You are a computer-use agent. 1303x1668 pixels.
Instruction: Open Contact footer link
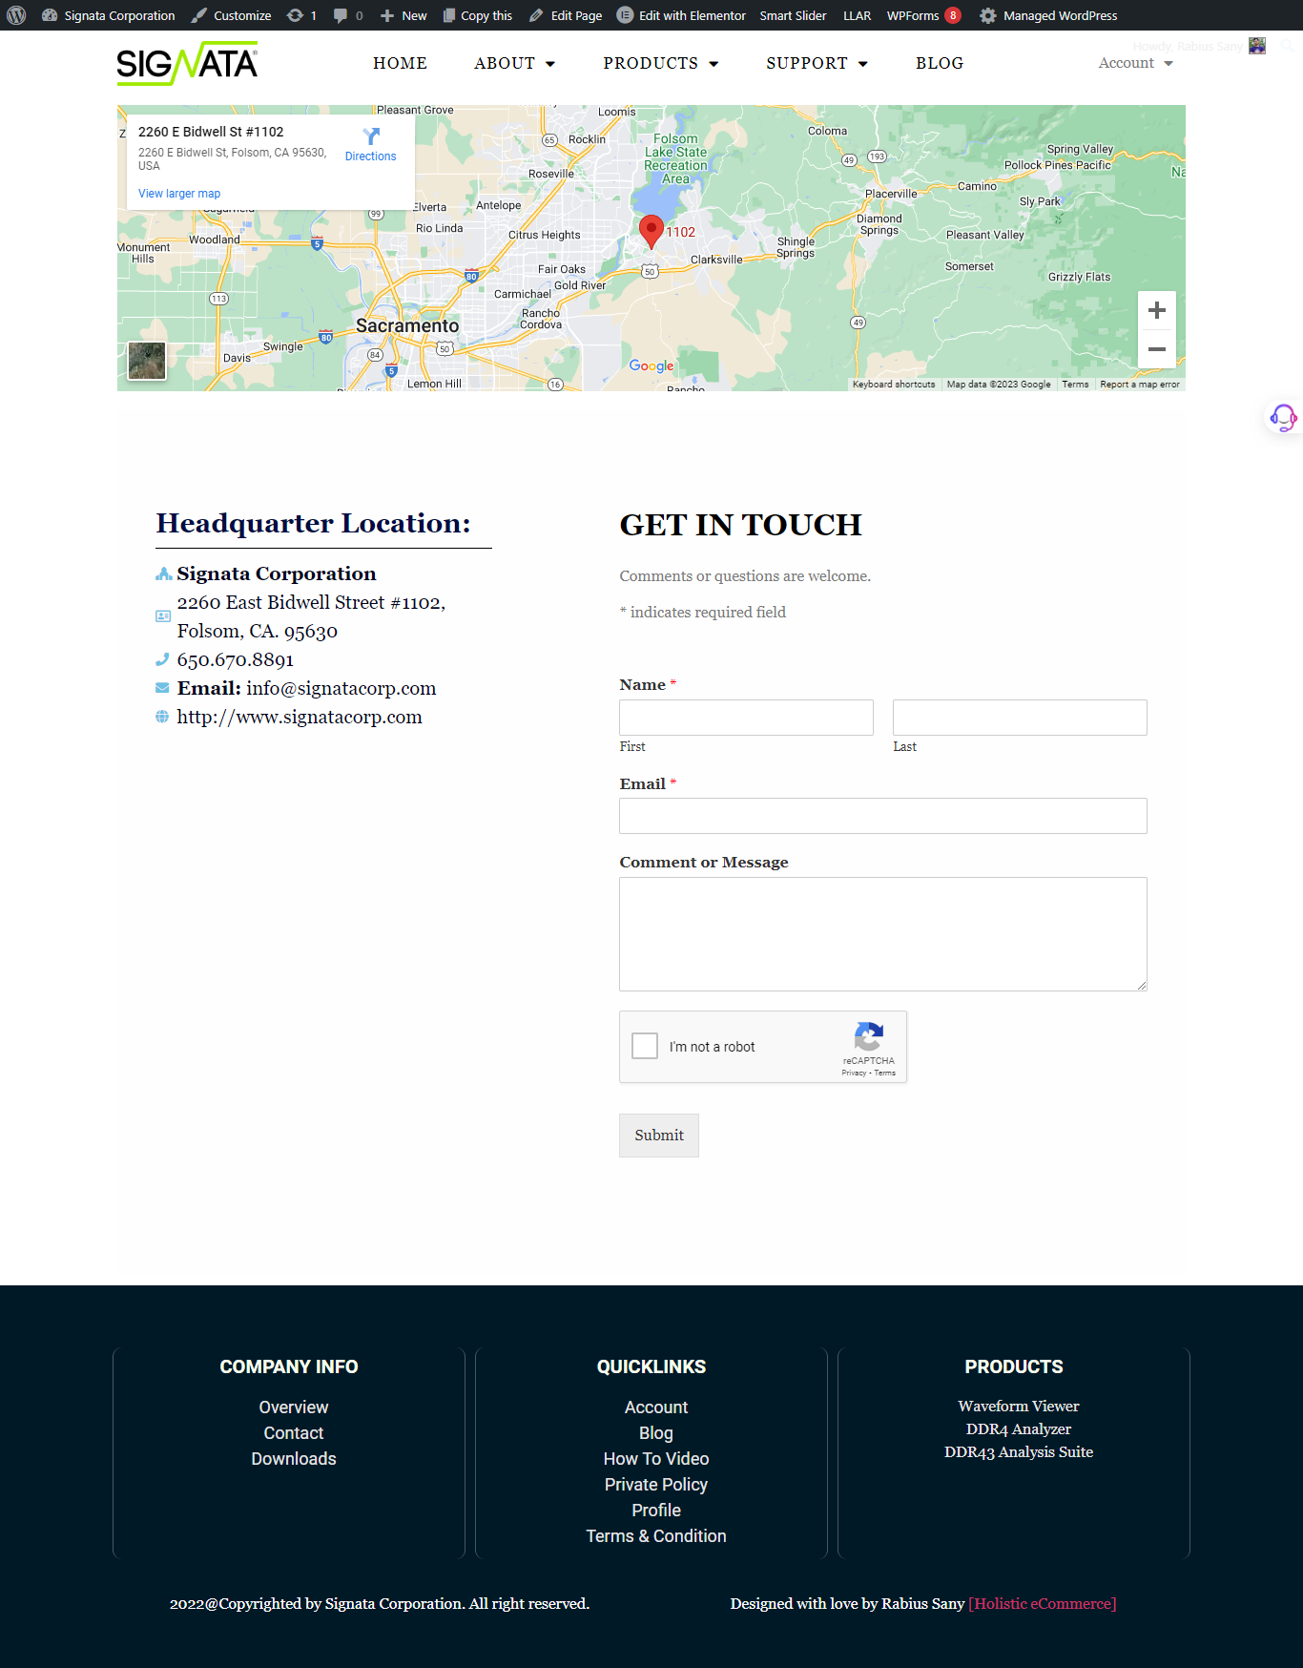pyautogui.click(x=294, y=1432)
